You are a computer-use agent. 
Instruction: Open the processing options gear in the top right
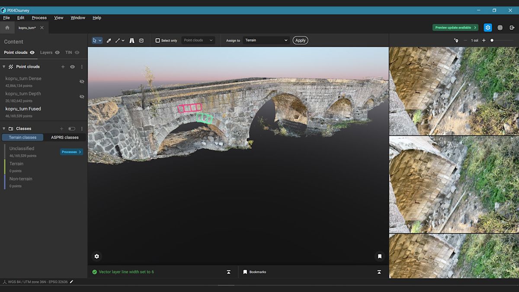[488, 27]
